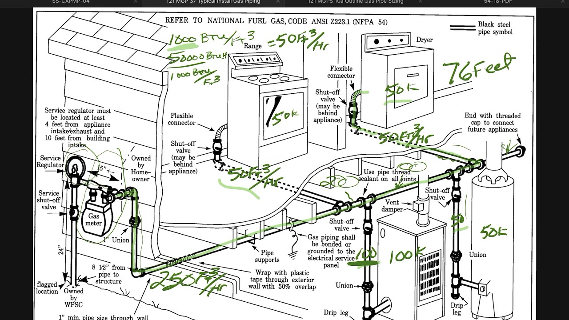The image size is (569, 320).
Task: Click the 'Service regulator must be located' note
Action: (77, 128)
